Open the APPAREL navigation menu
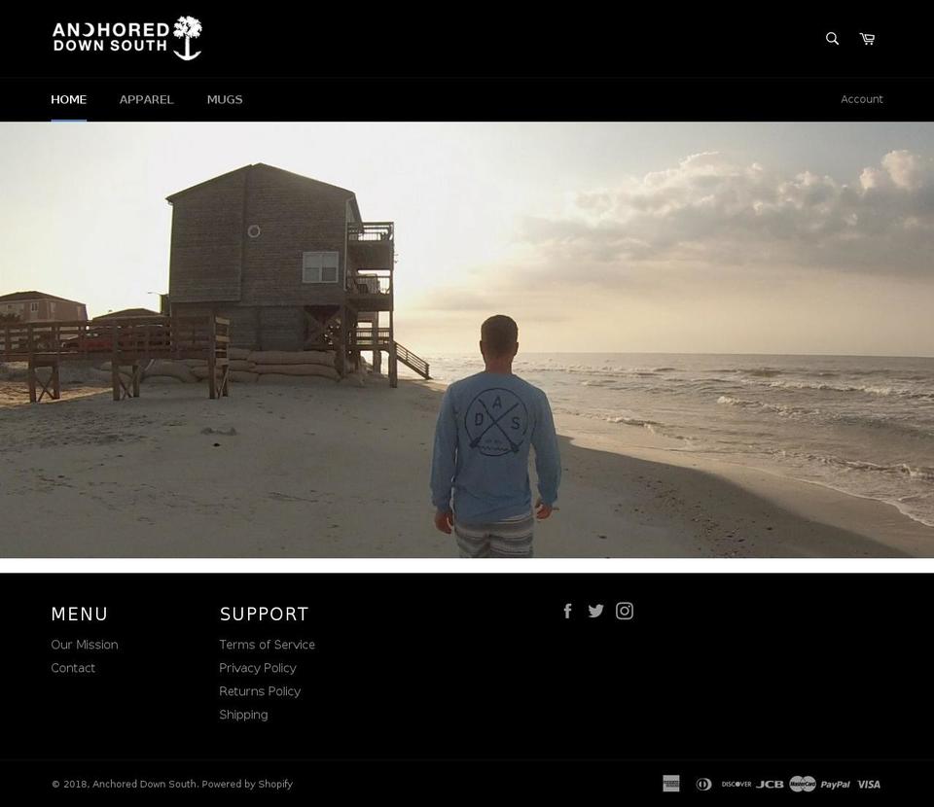 (147, 99)
